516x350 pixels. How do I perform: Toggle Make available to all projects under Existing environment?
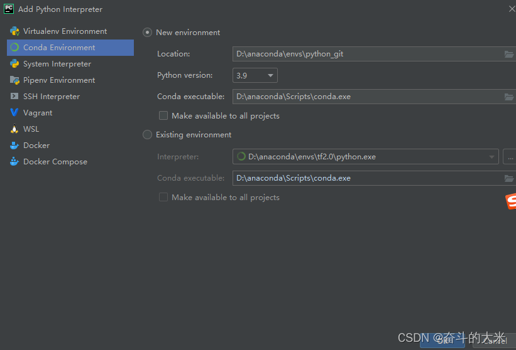[163, 197]
